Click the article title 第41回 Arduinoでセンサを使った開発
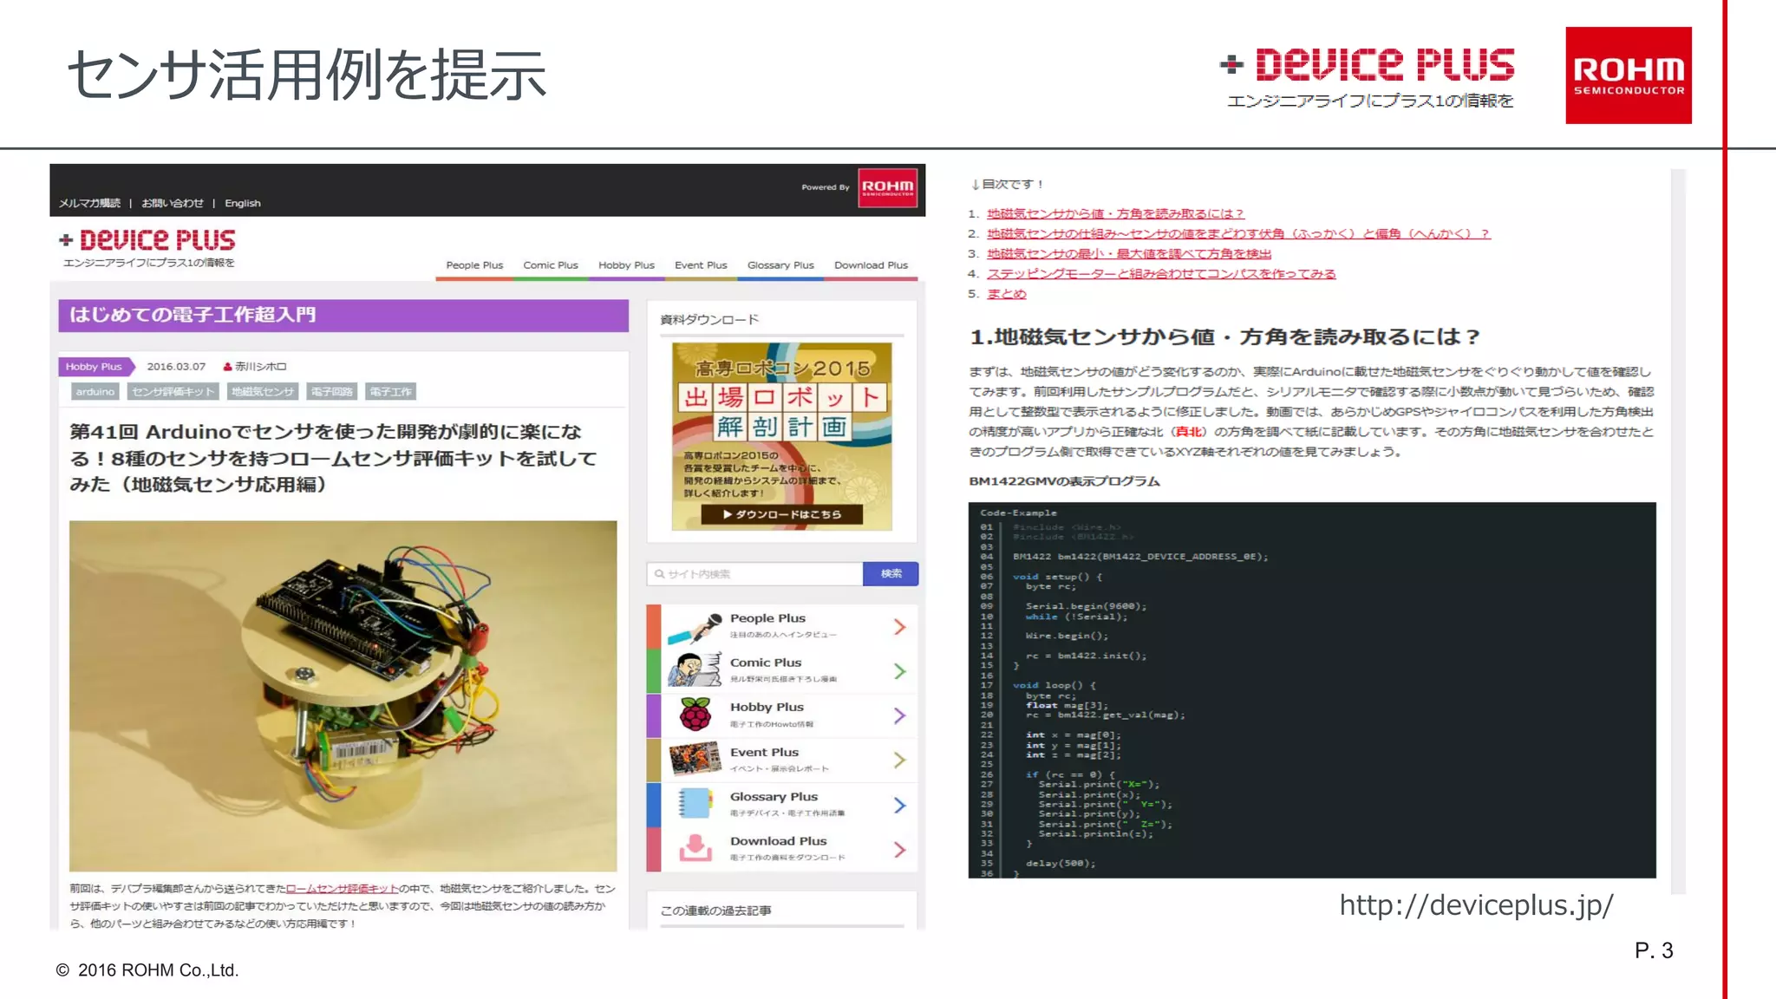 coord(333,458)
